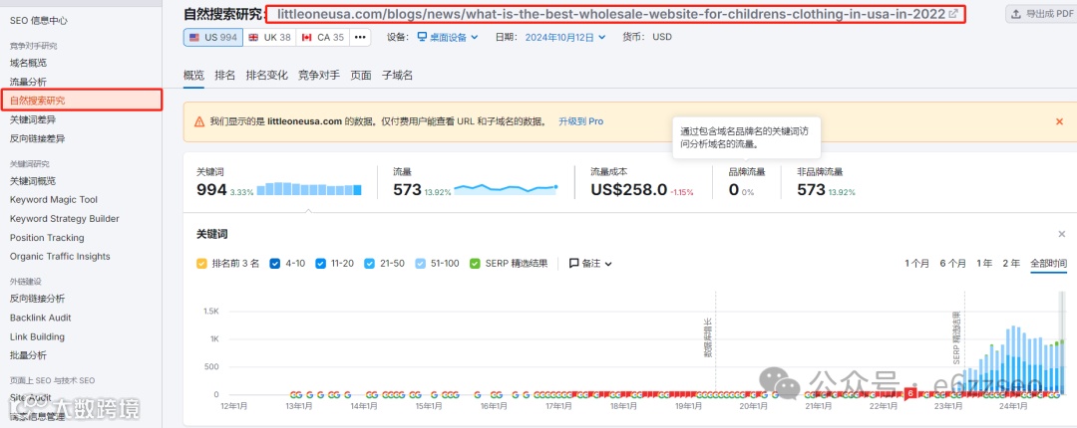Viewport: 1077px width, 428px height.
Task: Open Keyword Magic Tool in sidebar
Action: (x=54, y=200)
